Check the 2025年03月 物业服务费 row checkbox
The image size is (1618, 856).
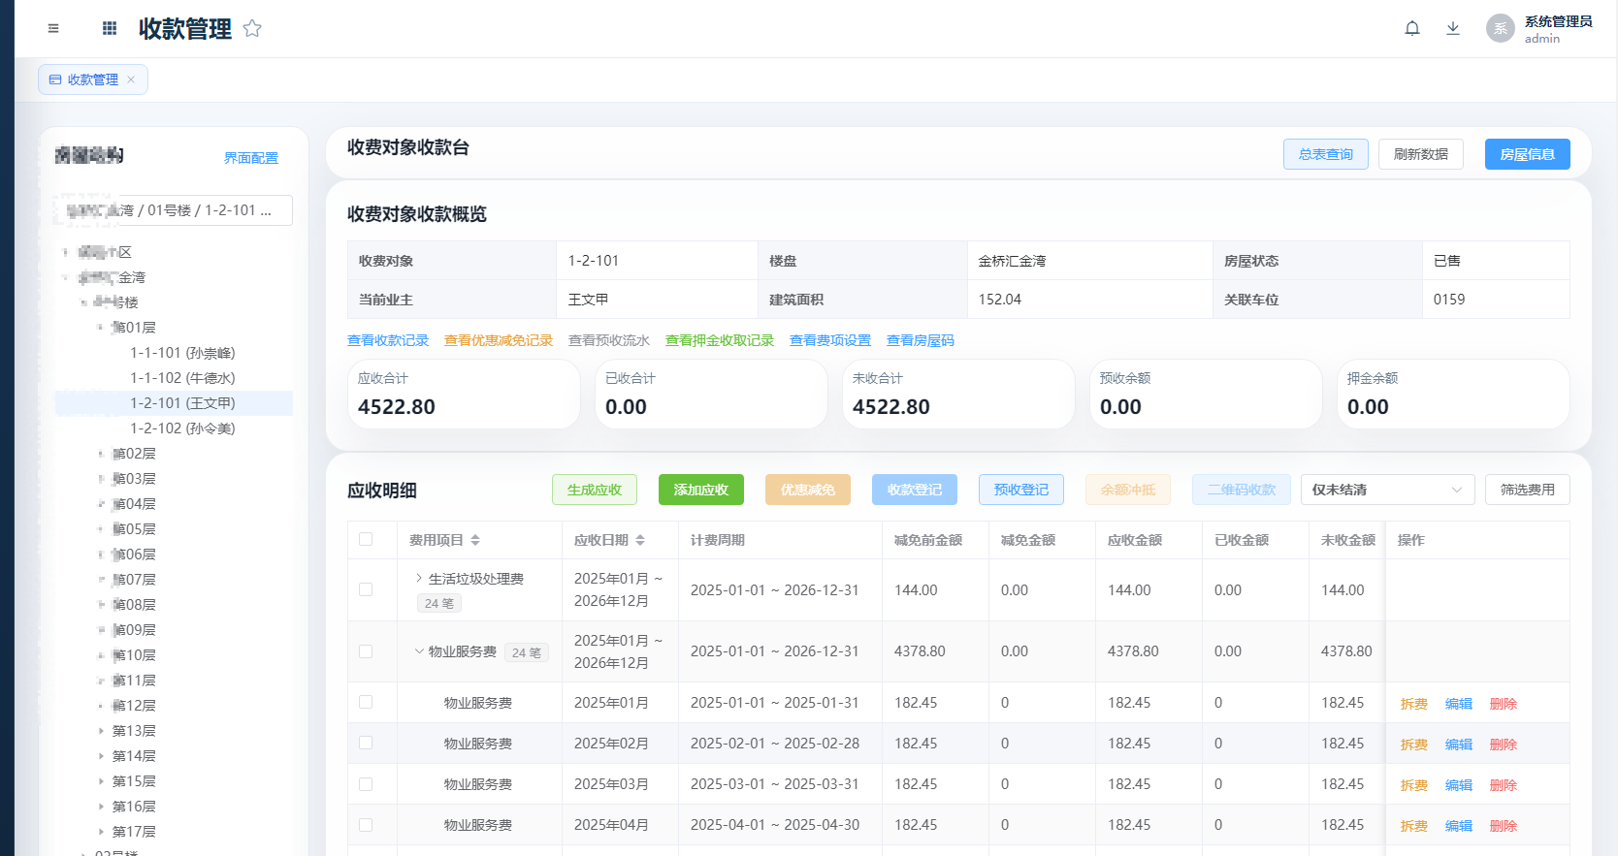[x=366, y=783]
